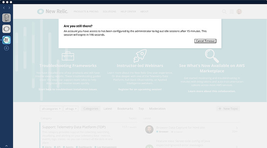Click Register for an upcoming session
The width and height of the screenshot is (267, 148).
tap(140, 89)
